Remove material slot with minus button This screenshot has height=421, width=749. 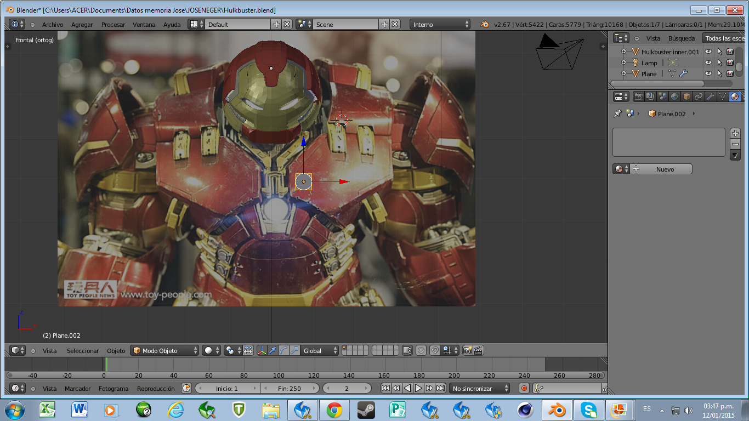[x=735, y=144]
